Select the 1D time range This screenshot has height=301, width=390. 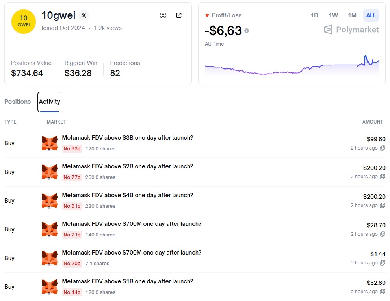click(x=314, y=15)
